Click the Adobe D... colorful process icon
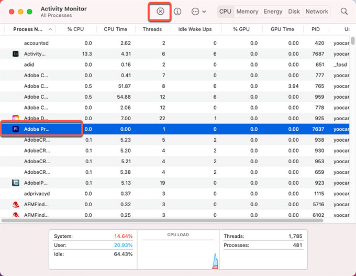 tap(16, 119)
